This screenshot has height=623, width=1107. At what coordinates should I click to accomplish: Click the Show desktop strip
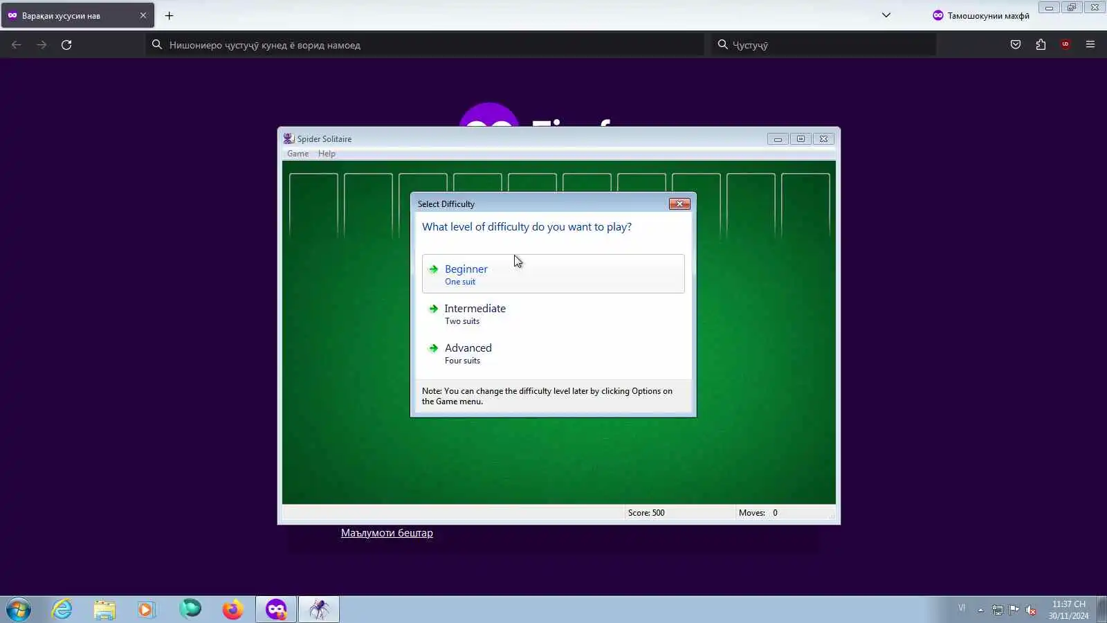coord(1102,609)
